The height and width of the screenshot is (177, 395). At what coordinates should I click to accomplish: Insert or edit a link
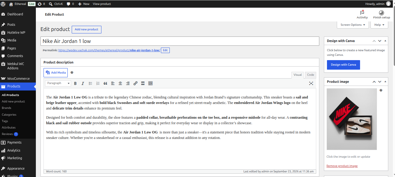click(x=135, y=83)
